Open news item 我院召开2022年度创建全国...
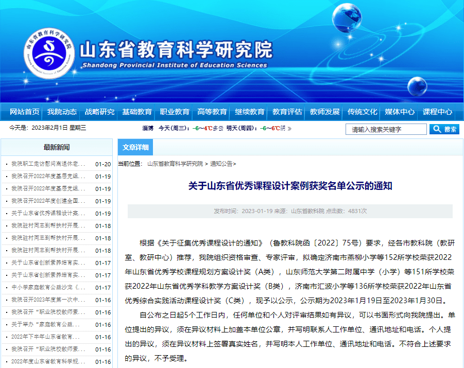 [48, 201]
